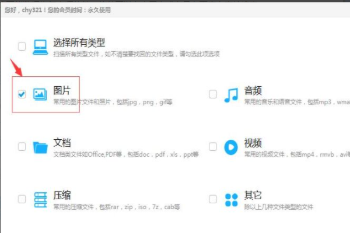Click the laptop icon for all types
Screen dimensions: 350x233
(x=40, y=47)
